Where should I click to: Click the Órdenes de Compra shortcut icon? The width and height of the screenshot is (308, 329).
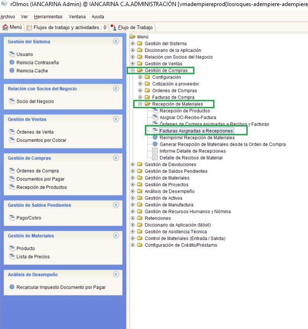[12, 171]
